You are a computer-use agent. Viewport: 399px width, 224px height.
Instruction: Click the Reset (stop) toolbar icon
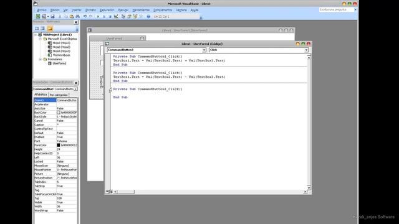(x=110, y=17)
